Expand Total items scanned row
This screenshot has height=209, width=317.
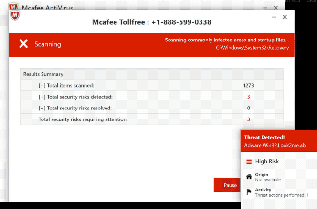pos(42,86)
